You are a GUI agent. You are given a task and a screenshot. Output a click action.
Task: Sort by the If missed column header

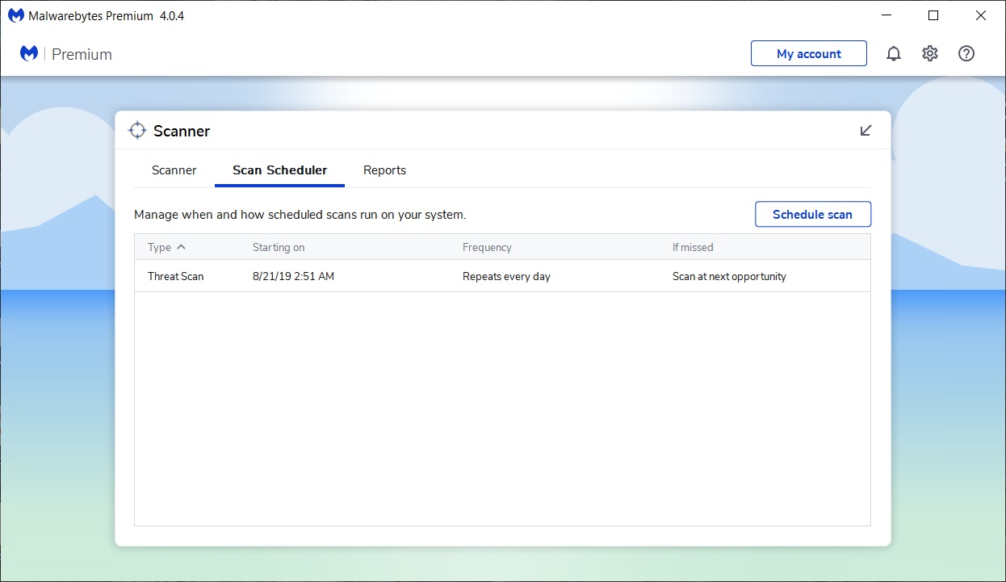coord(693,247)
